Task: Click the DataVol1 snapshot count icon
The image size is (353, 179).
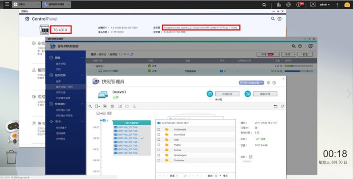Action: (x=221, y=71)
